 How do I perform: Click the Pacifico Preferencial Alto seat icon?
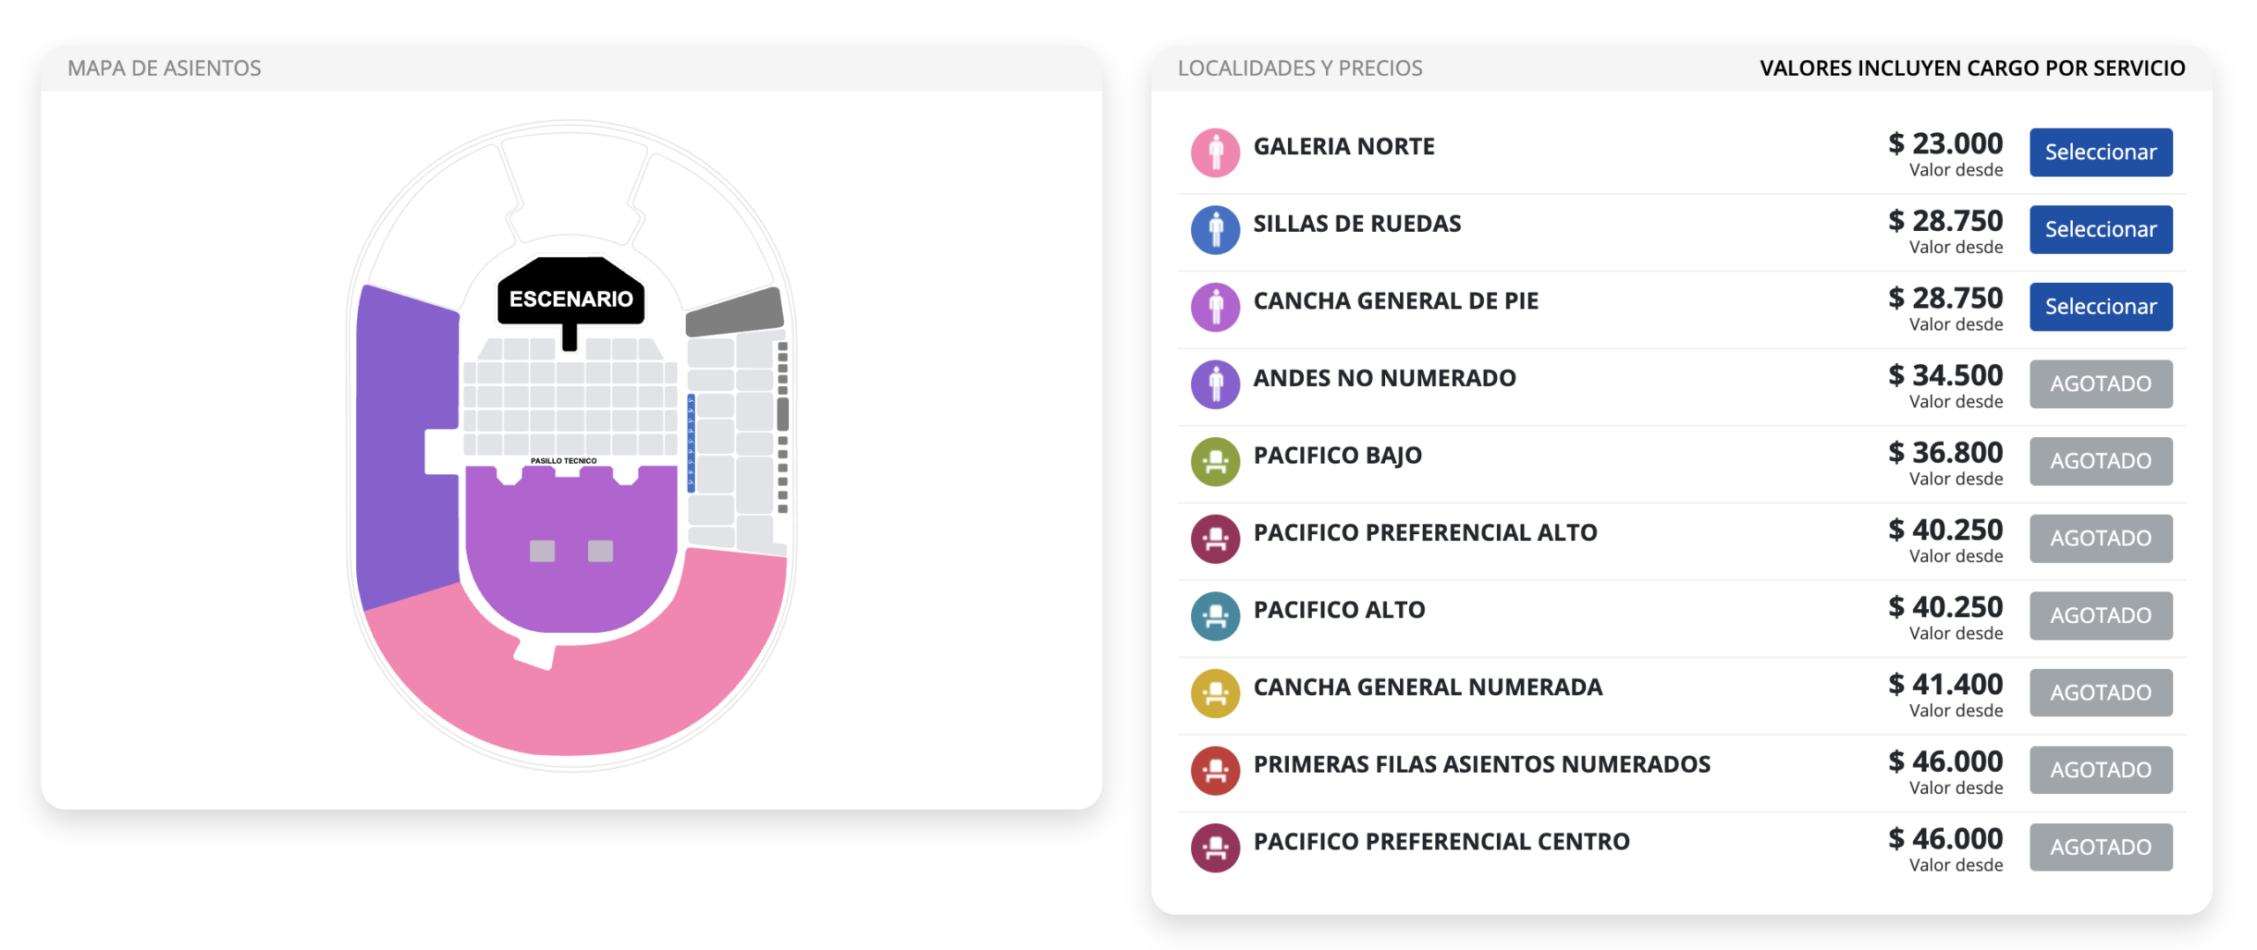click(1215, 539)
